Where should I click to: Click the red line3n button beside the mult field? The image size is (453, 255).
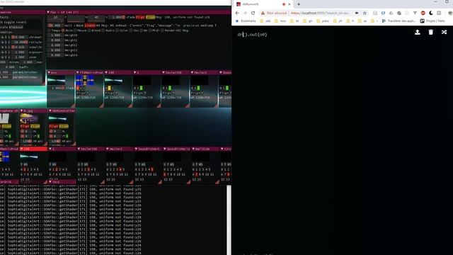(x=90, y=25)
